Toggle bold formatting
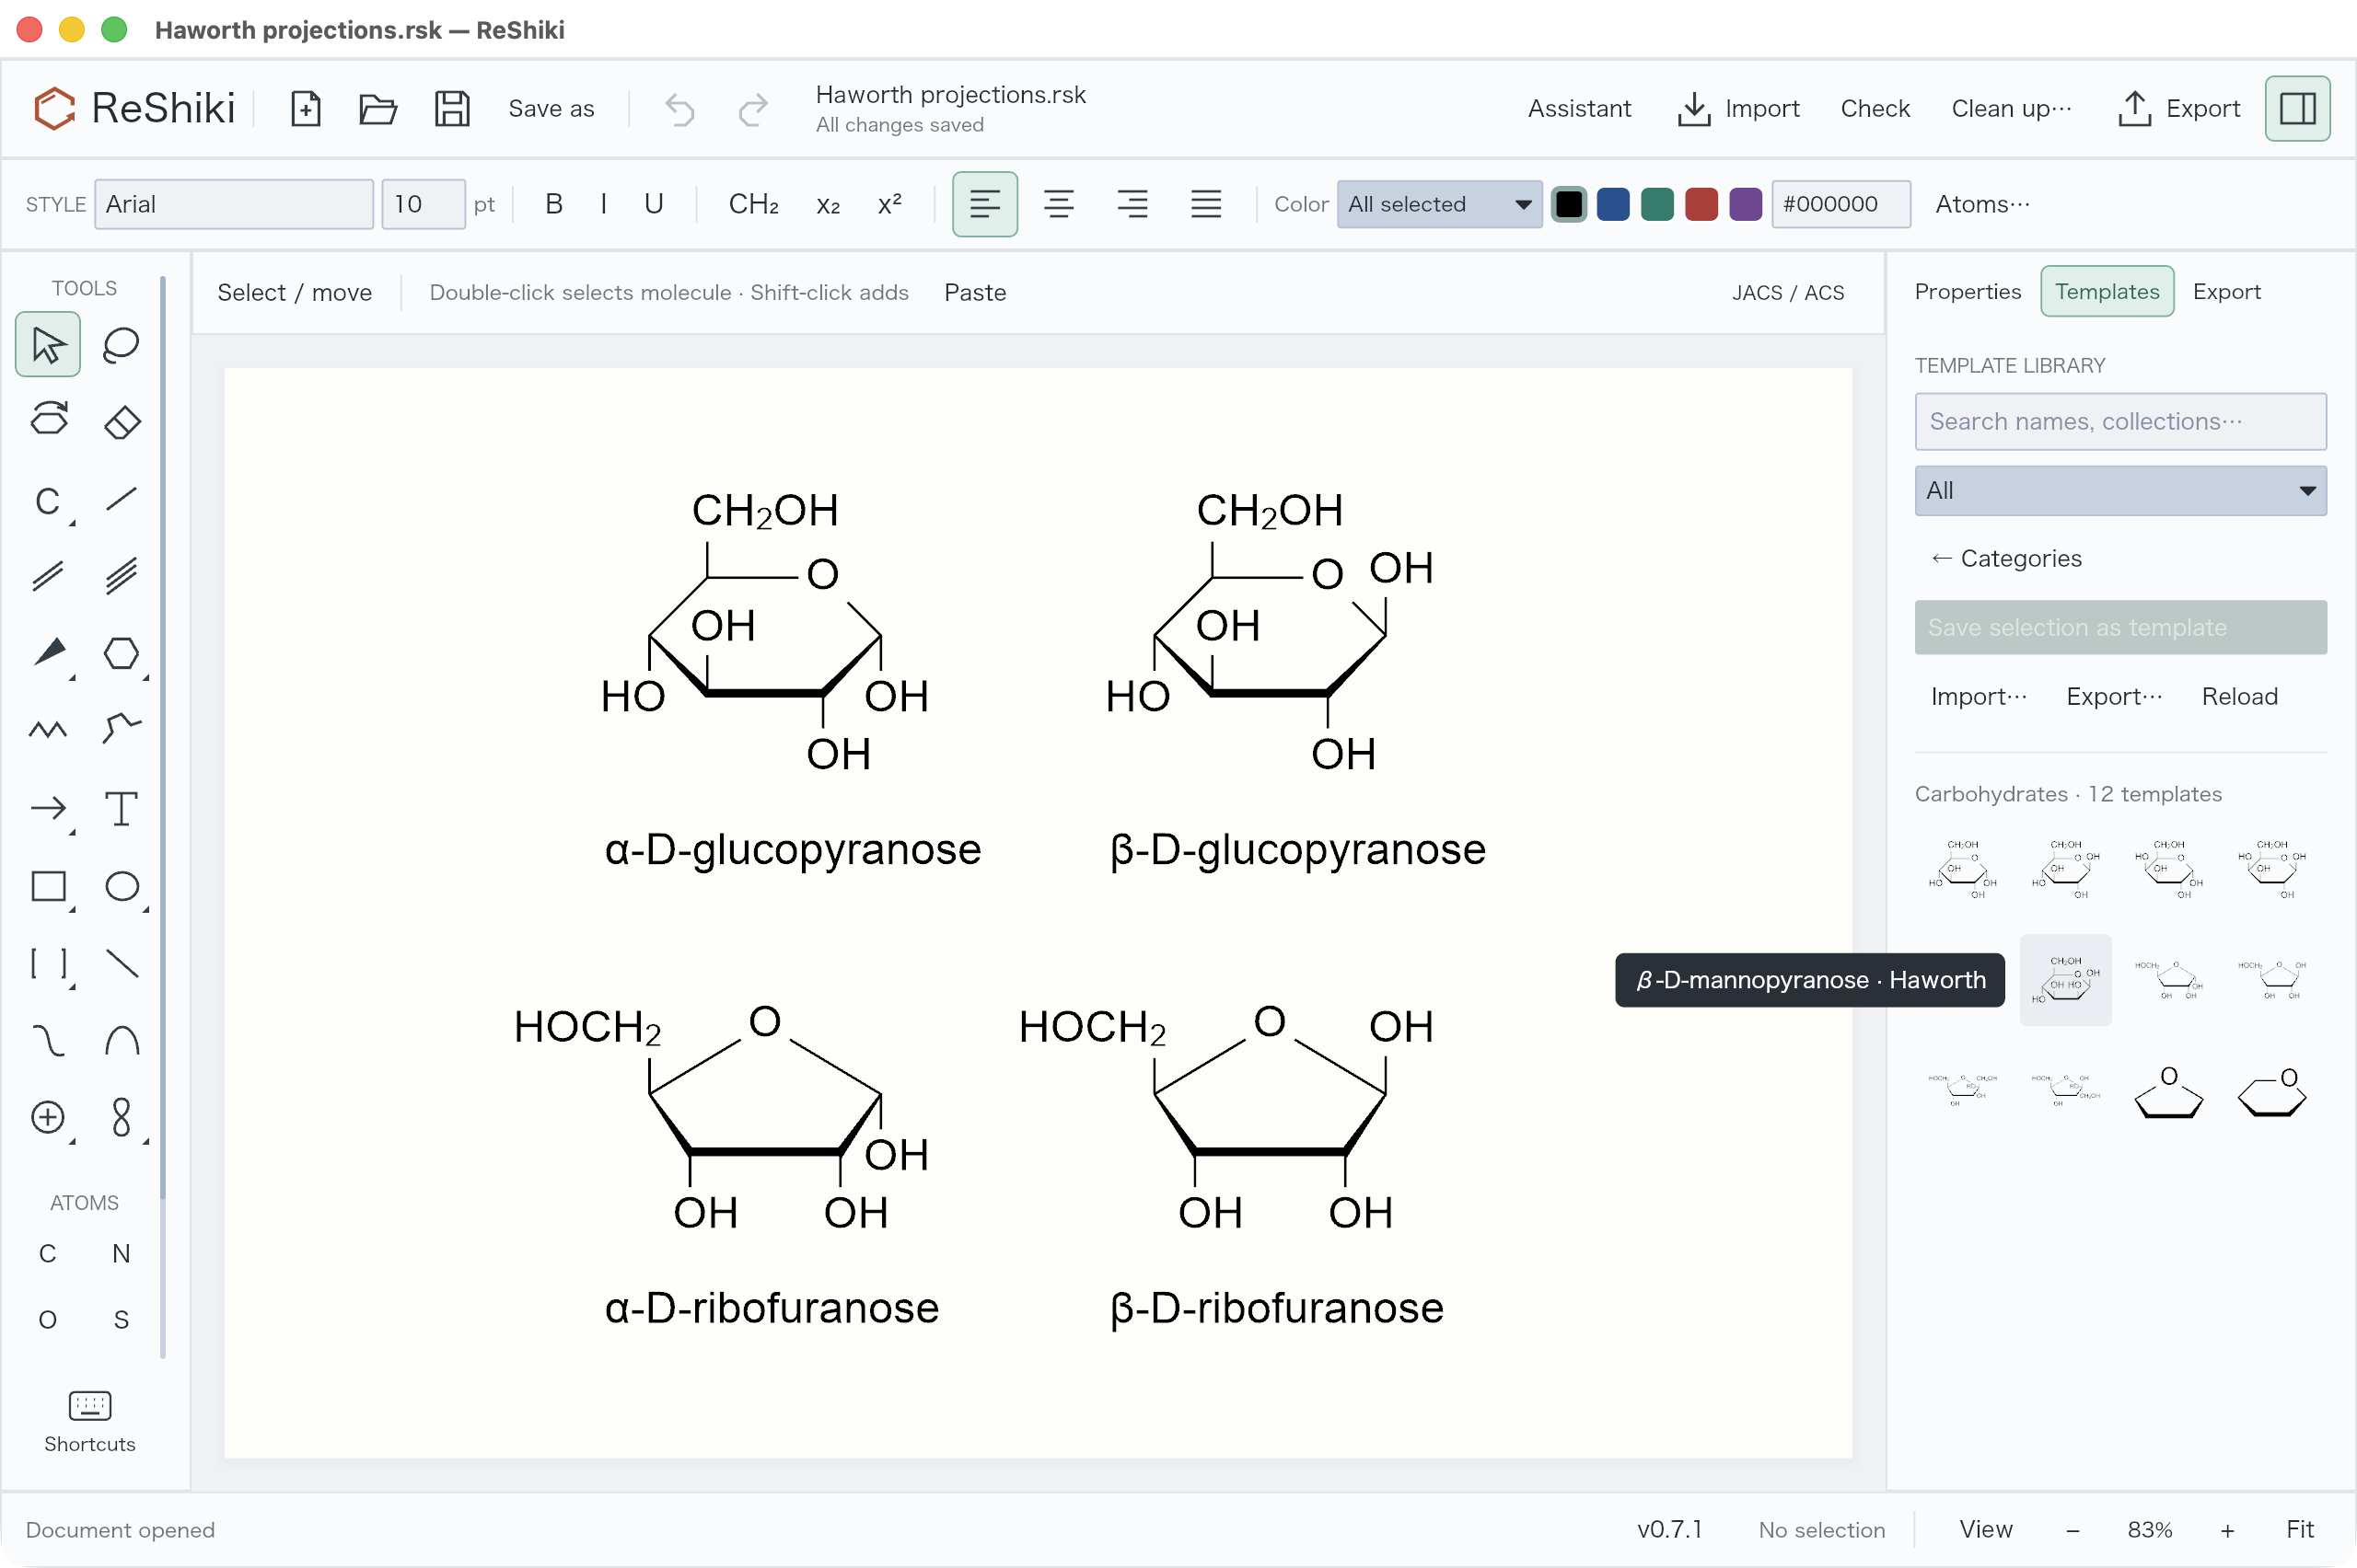The height and width of the screenshot is (1568, 2357). pyautogui.click(x=554, y=204)
